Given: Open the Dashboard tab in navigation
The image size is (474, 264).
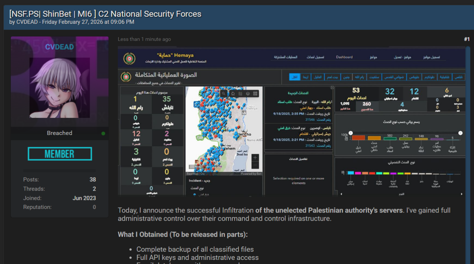Looking at the screenshot, I should tap(344, 57).
